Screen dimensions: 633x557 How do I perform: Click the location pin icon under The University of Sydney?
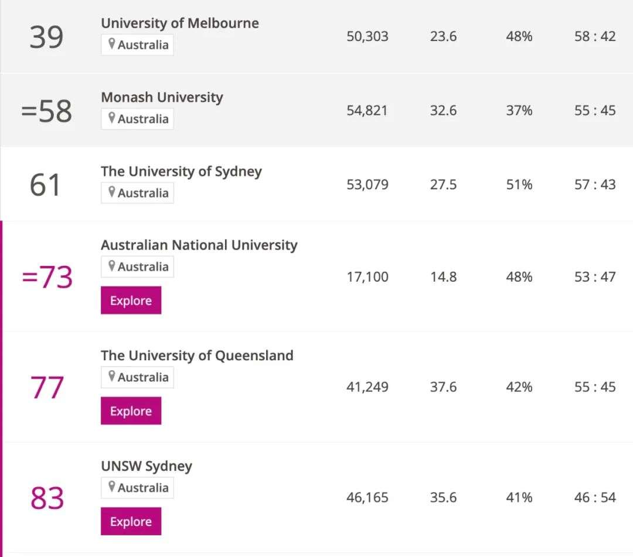point(112,192)
